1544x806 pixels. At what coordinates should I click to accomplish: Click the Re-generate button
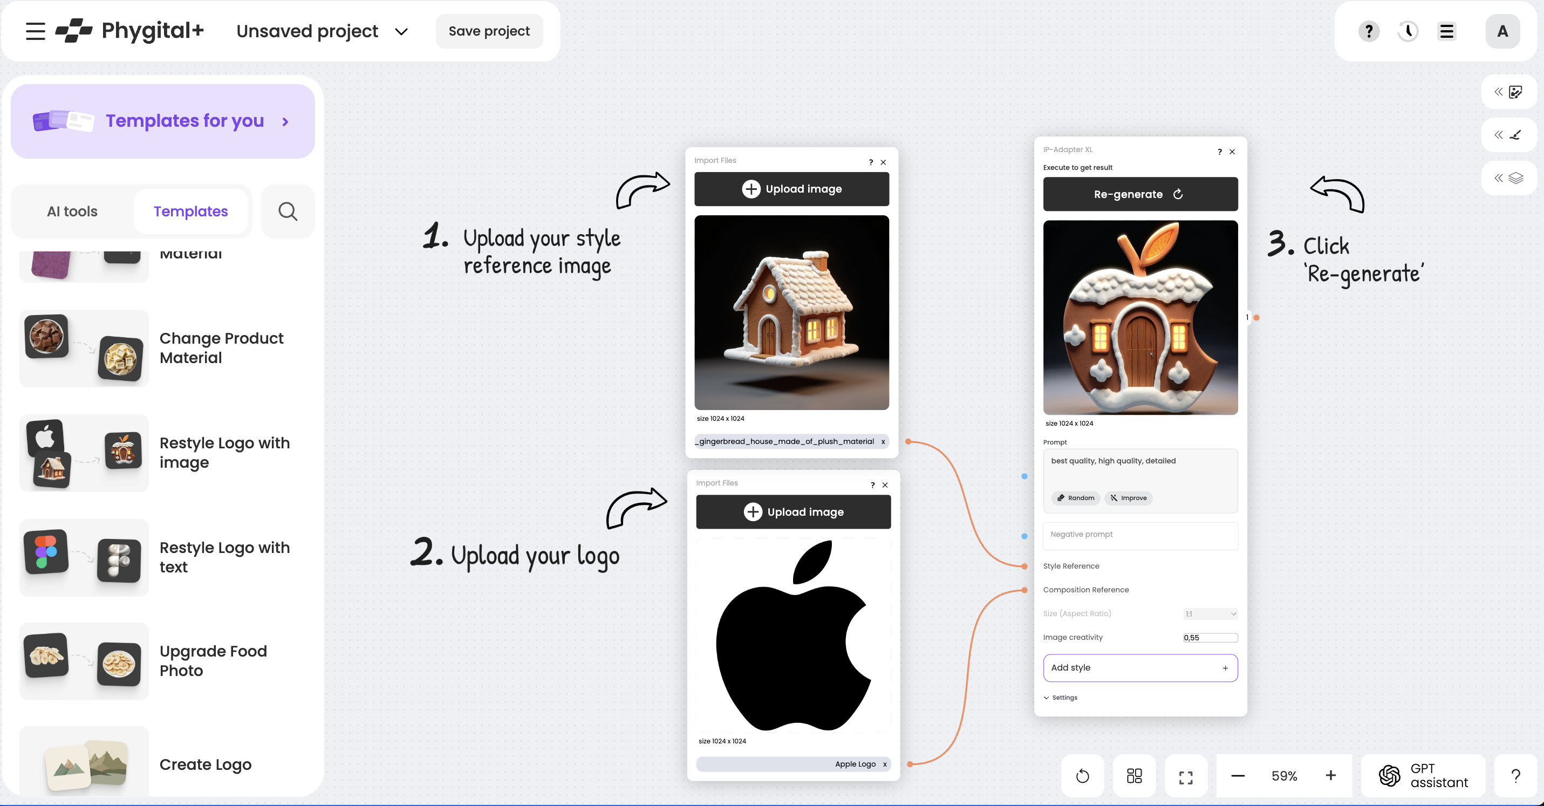(1139, 194)
